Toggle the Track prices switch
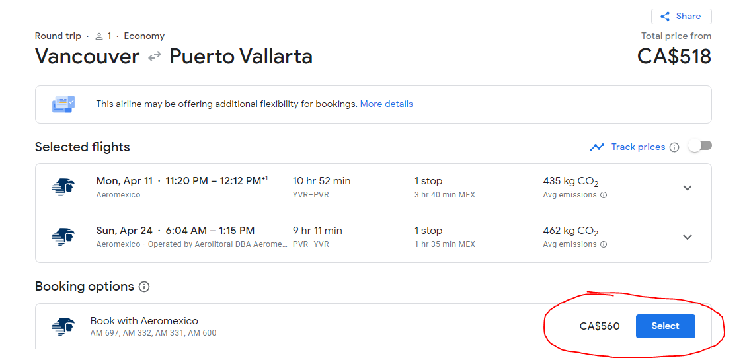Viewport: 747px width, 358px height. tap(699, 146)
